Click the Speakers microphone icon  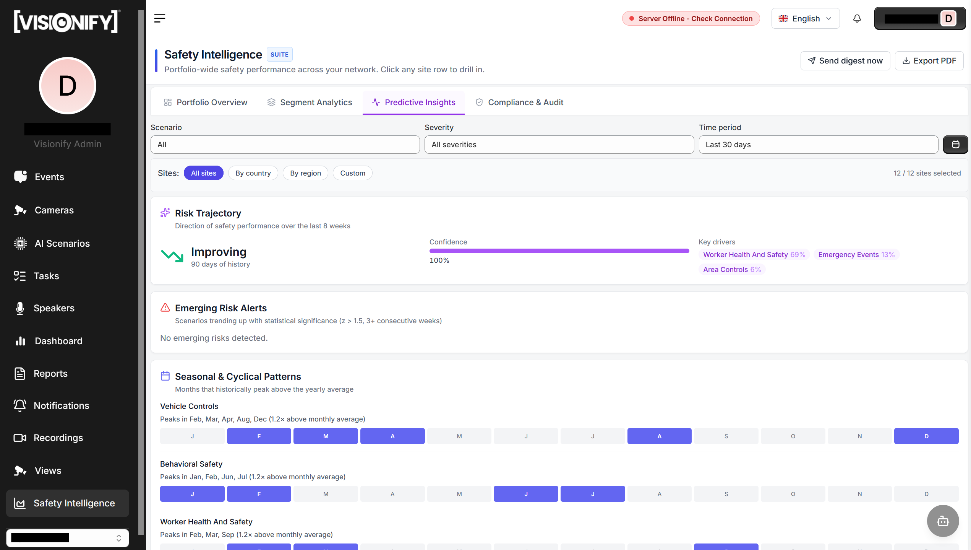20,308
